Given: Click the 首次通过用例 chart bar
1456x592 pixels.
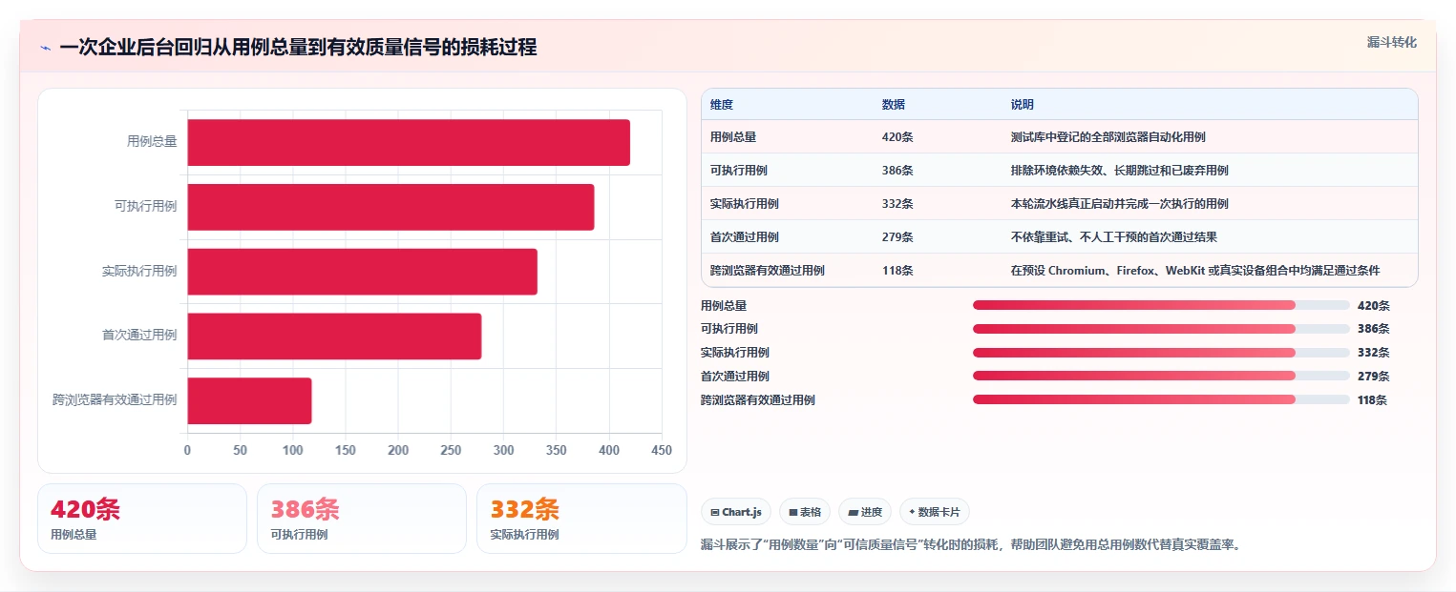Looking at the screenshot, I should 334,337.
